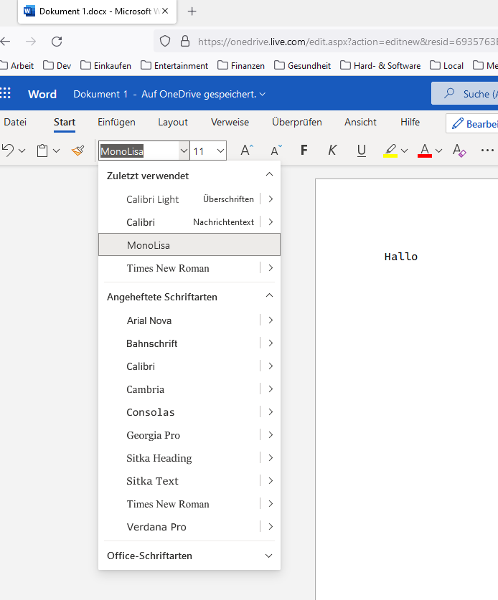Expand Sitka Text font variants arrow
Image resolution: width=498 pixels, height=600 pixels.
(271, 480)
